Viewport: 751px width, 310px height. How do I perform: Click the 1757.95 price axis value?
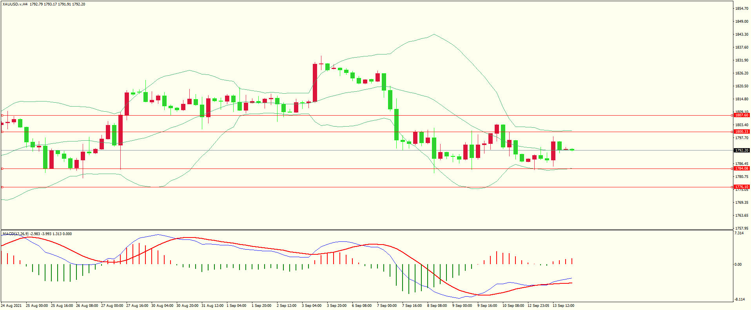[x=742, y=228]
